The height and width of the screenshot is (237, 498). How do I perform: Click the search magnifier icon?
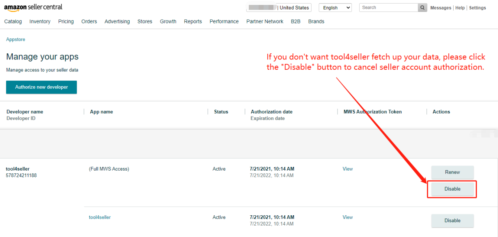tap(422, 7)
